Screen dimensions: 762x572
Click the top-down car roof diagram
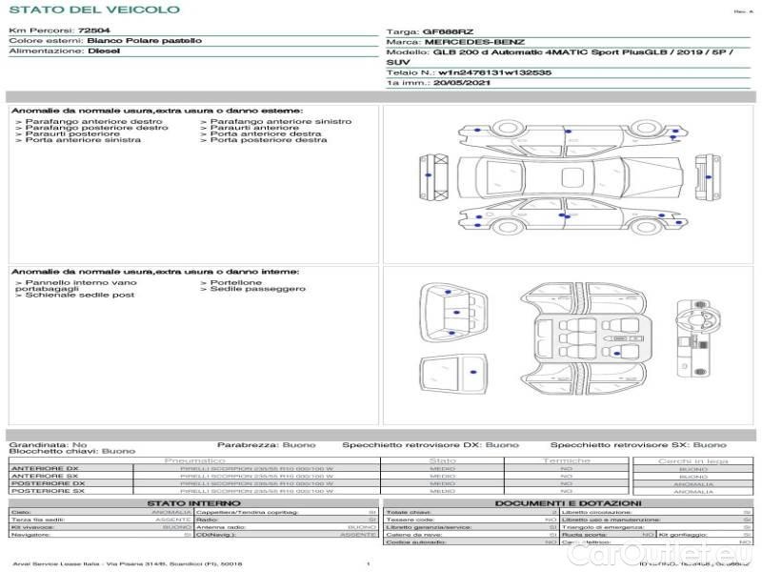(x=571, y=177)
